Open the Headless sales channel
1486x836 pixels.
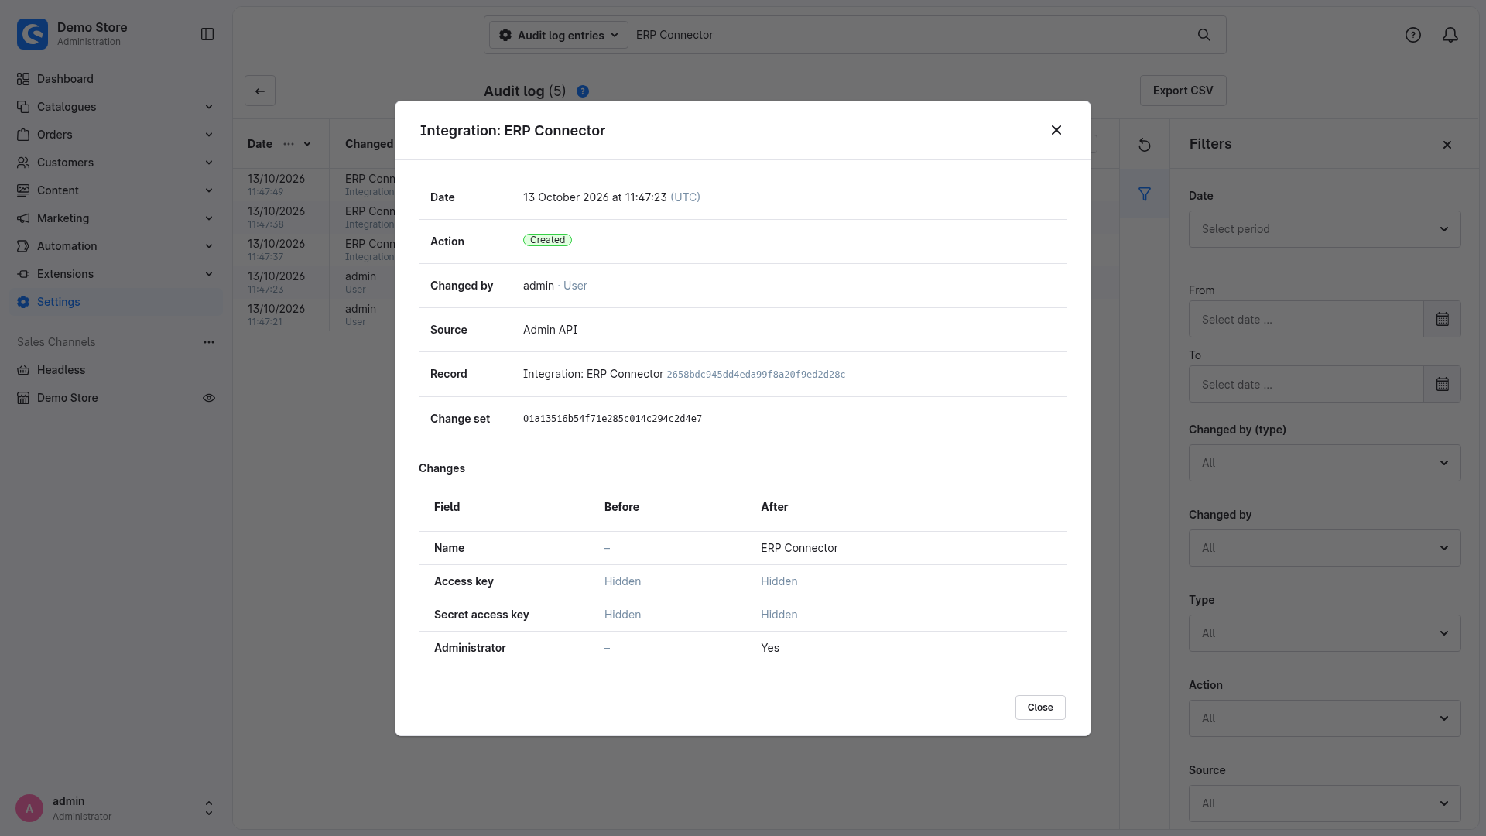[116, 370]
